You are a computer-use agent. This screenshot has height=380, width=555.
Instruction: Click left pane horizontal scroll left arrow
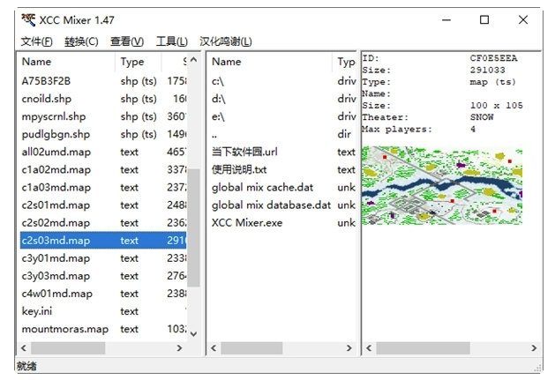coord(24,348)
